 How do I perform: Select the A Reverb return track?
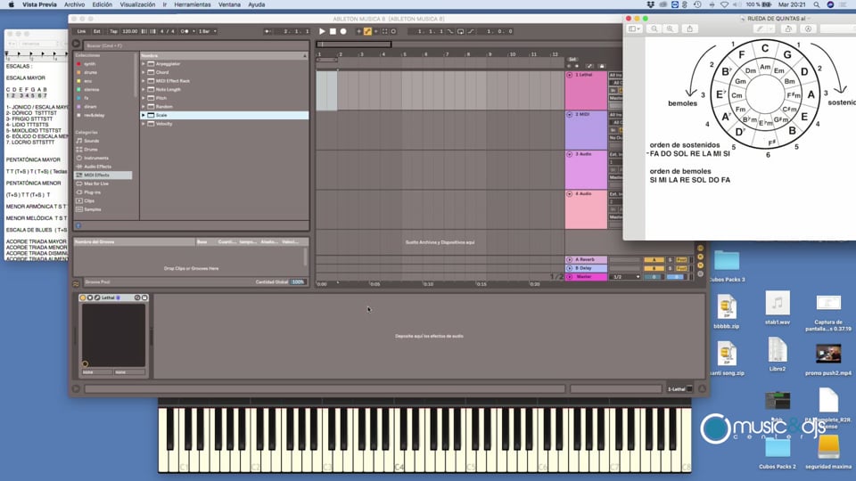click(x=587, y=259)
